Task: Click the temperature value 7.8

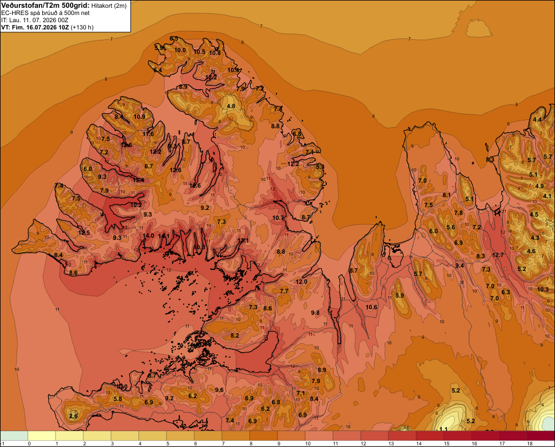Action: (458, 213)
